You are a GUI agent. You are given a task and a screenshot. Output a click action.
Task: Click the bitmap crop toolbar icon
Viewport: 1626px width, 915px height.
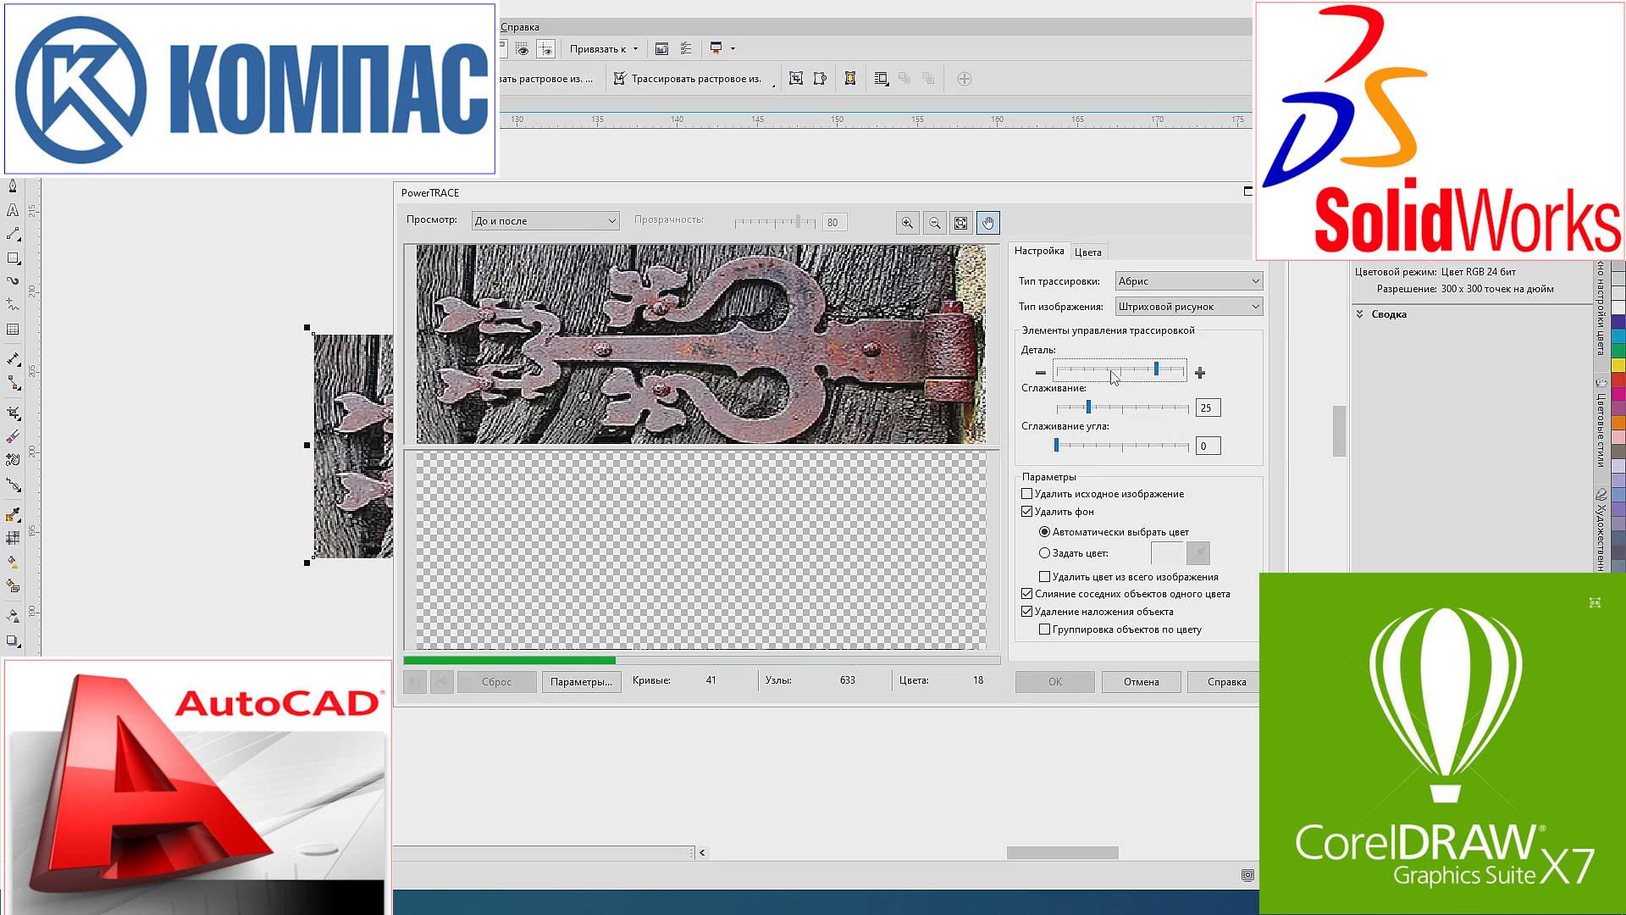click(795, 79)
